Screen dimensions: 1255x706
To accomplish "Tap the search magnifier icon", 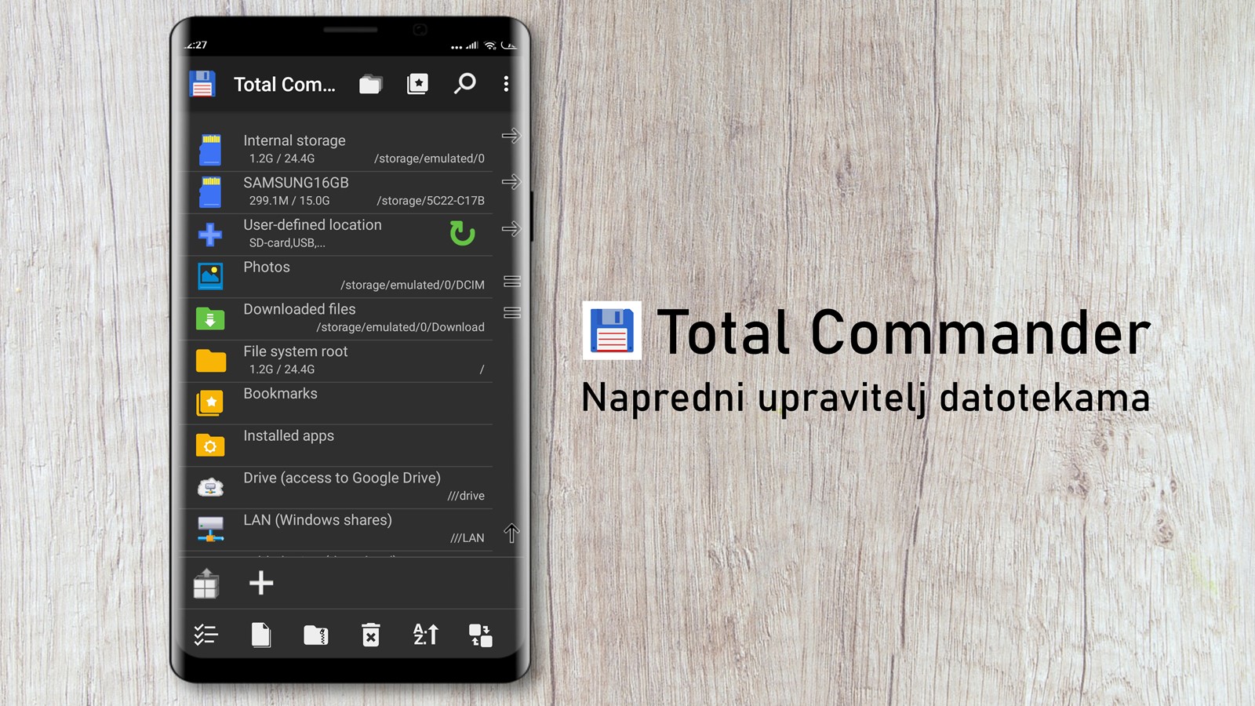I will [464, 83].
